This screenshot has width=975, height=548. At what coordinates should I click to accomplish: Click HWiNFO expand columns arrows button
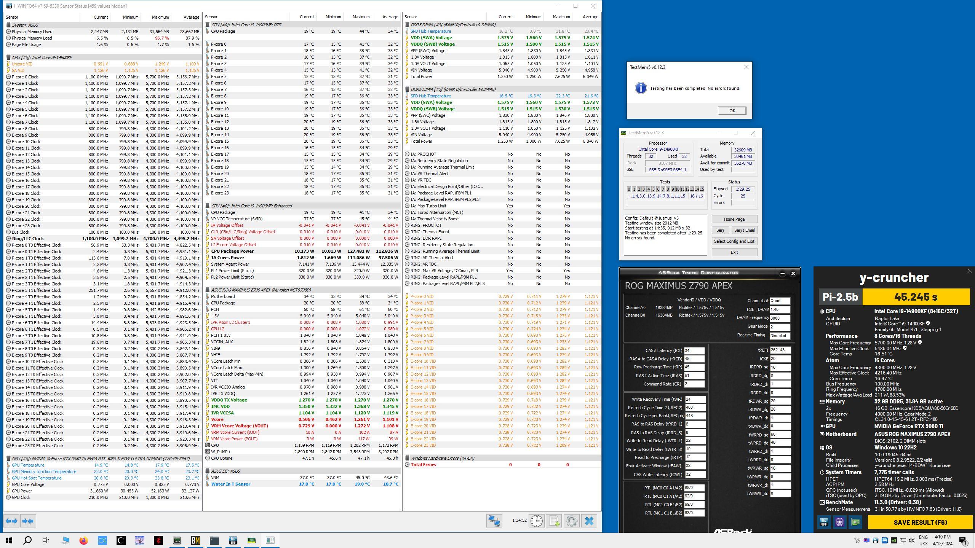tap(11, 521)
